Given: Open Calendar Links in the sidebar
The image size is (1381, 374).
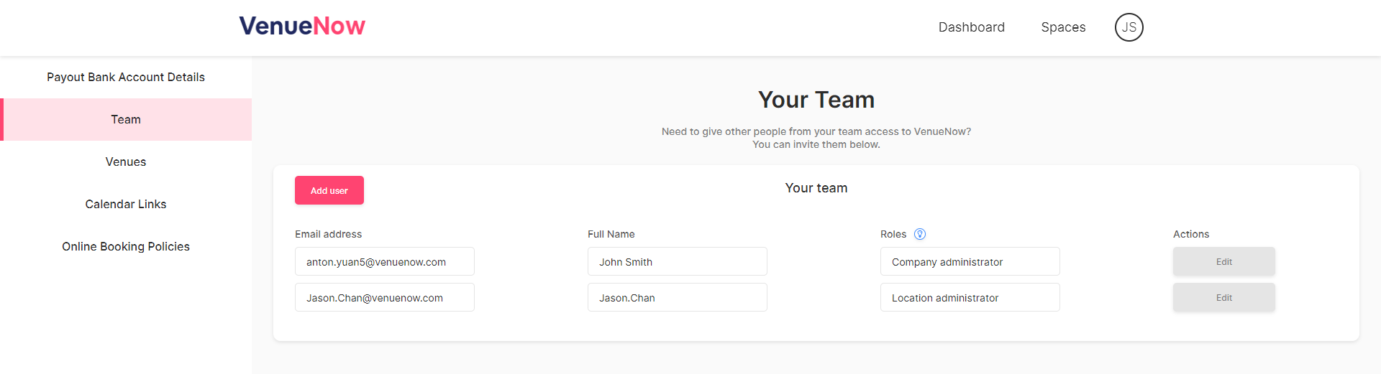Looking at the screenshot, I should (x=126, y=204).
